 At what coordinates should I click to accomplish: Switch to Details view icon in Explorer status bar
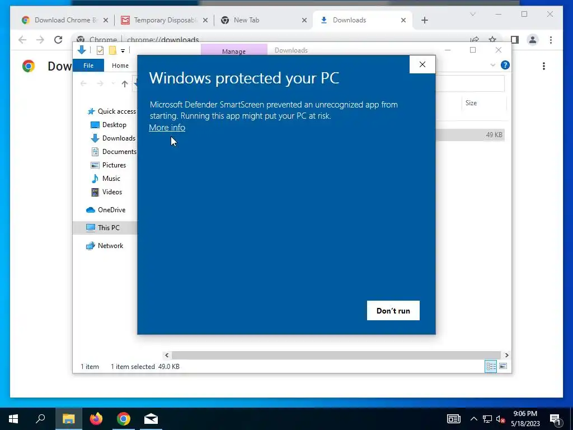(491, 366)
